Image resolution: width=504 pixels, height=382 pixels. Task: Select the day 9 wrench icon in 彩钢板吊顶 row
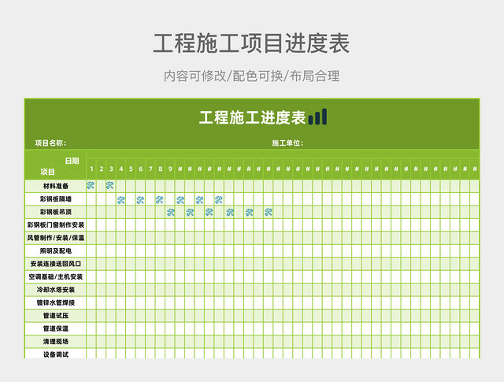coord(171,212)
